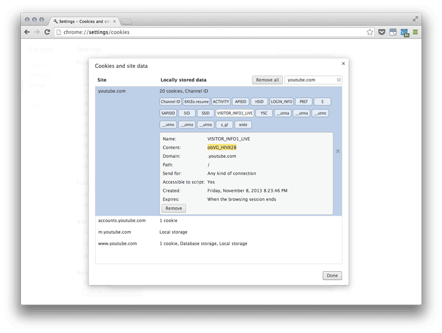The height and width of the screenshot is (333, 442).
Task: Clear the youtube.com search filter
Action: pyautogui.click(x=339, y=80)
